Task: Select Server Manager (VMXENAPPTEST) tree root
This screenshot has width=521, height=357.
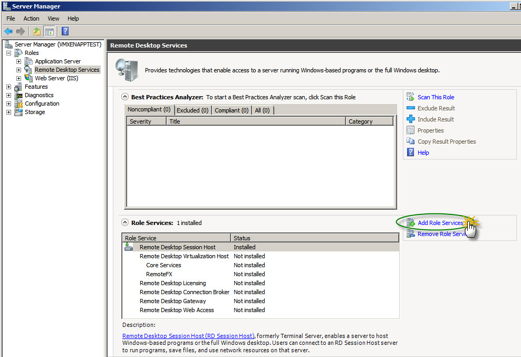Action: (58, 44)
